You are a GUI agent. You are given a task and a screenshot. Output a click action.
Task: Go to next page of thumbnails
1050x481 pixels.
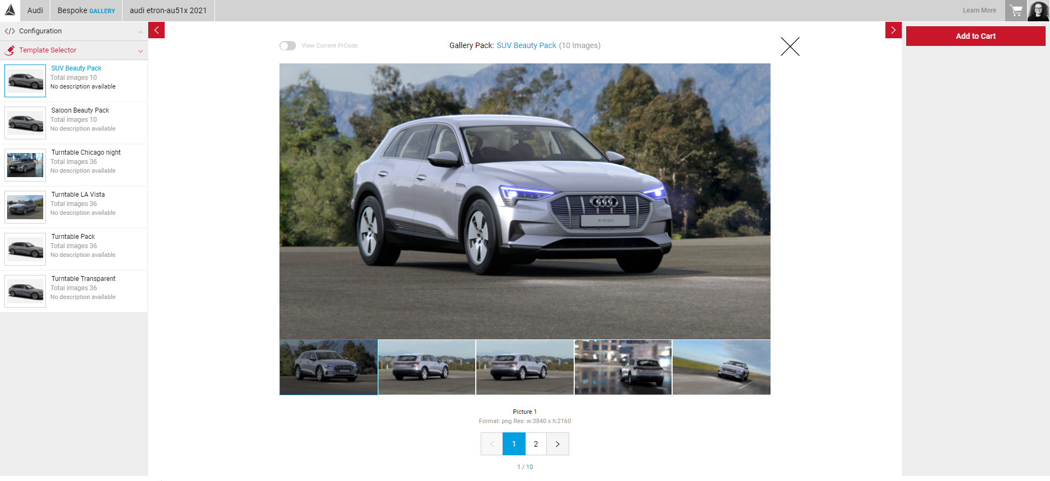tap(558, 444)
